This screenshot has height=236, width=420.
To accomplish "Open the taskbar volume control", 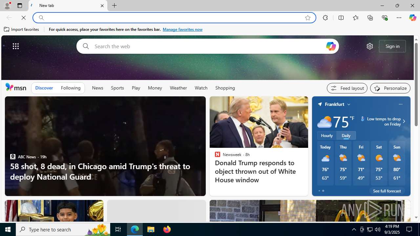I will pyautogui.click(x=378, y=229).
